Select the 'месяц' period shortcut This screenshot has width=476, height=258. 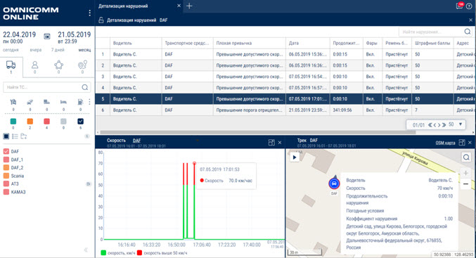[84, 50]
